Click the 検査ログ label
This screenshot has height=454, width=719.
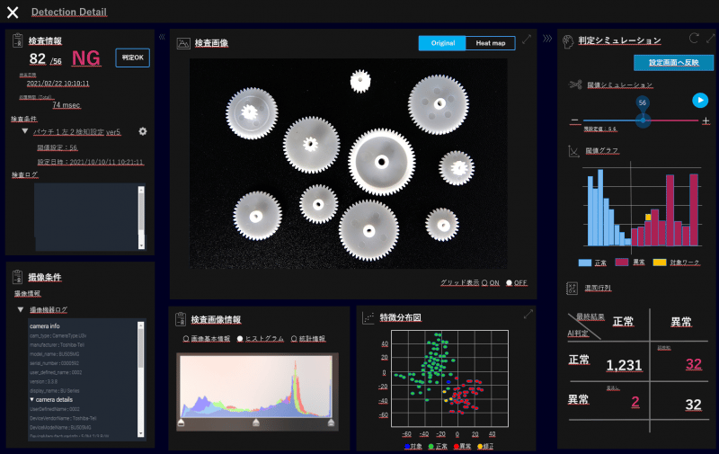pos(25,175)
